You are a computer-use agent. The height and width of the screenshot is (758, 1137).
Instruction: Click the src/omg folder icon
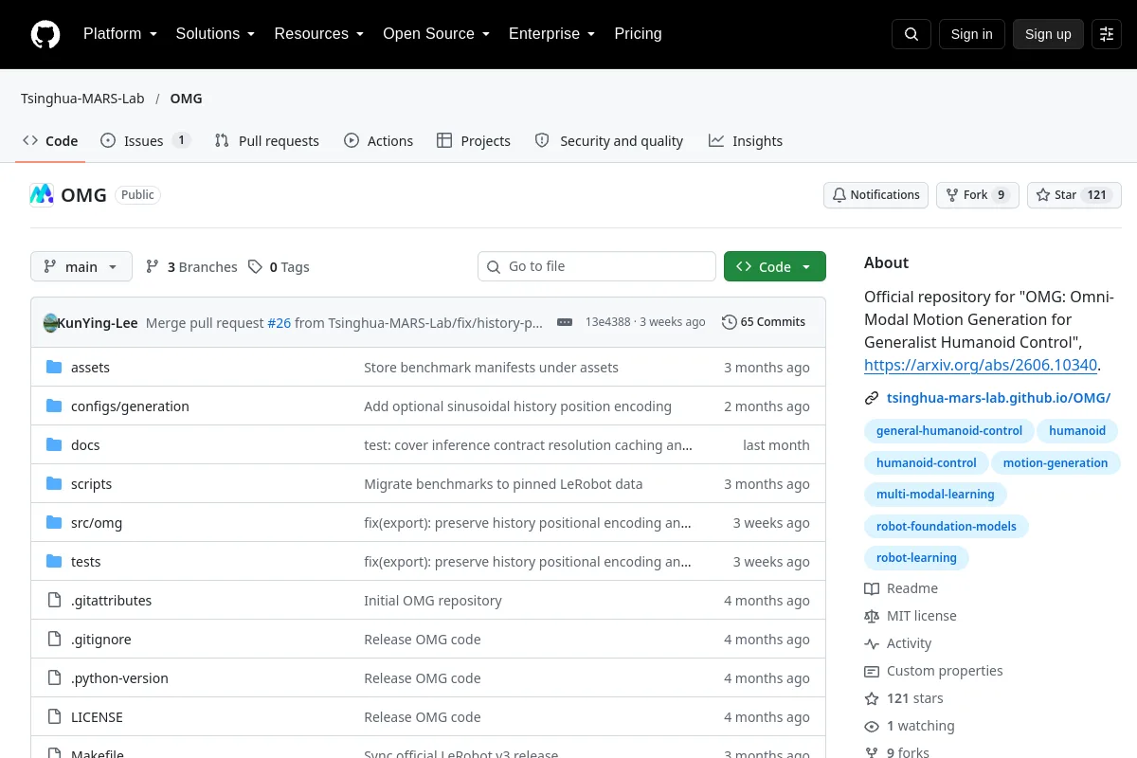[x=54, y=523]
